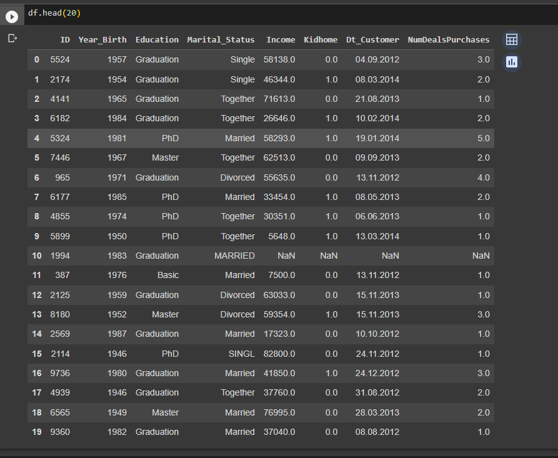Select date cell 28.03.2013
This screenshot has height=458, width=558.
point(377,412)
